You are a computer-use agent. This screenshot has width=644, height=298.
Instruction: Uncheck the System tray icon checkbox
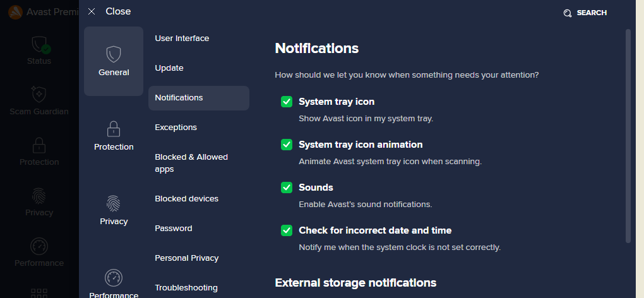287,102
